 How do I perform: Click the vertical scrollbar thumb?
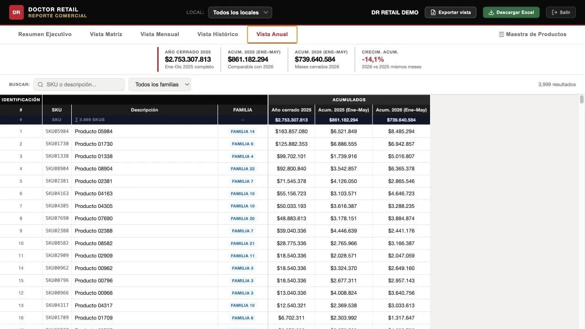click(582, 100)
